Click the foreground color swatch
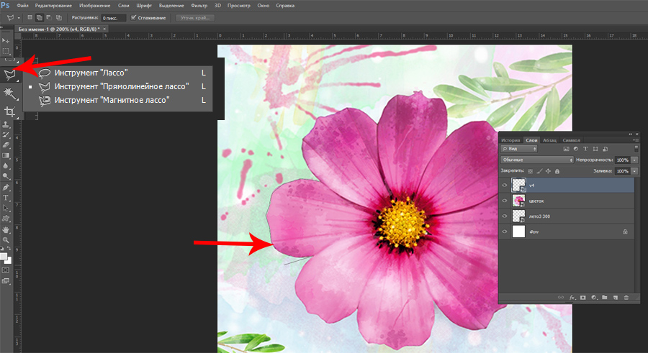 [4, 255]
